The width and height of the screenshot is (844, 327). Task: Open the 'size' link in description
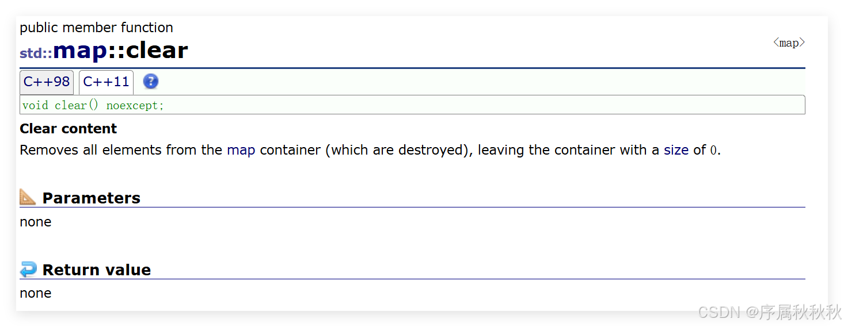point(676,150)
